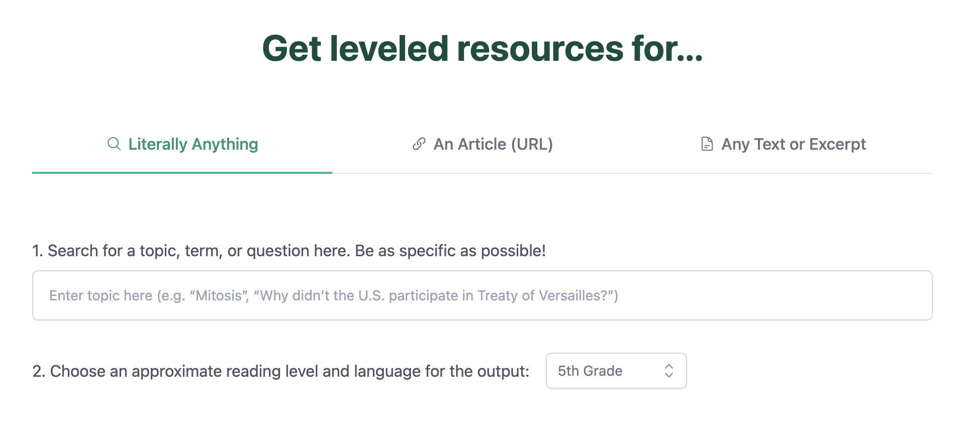Select the Any Text or Excerpt tab
958x433 pixels.
[x=793, y=145]
